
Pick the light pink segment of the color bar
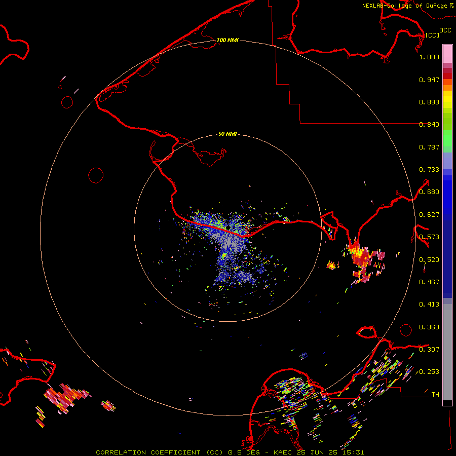[447, 54]
